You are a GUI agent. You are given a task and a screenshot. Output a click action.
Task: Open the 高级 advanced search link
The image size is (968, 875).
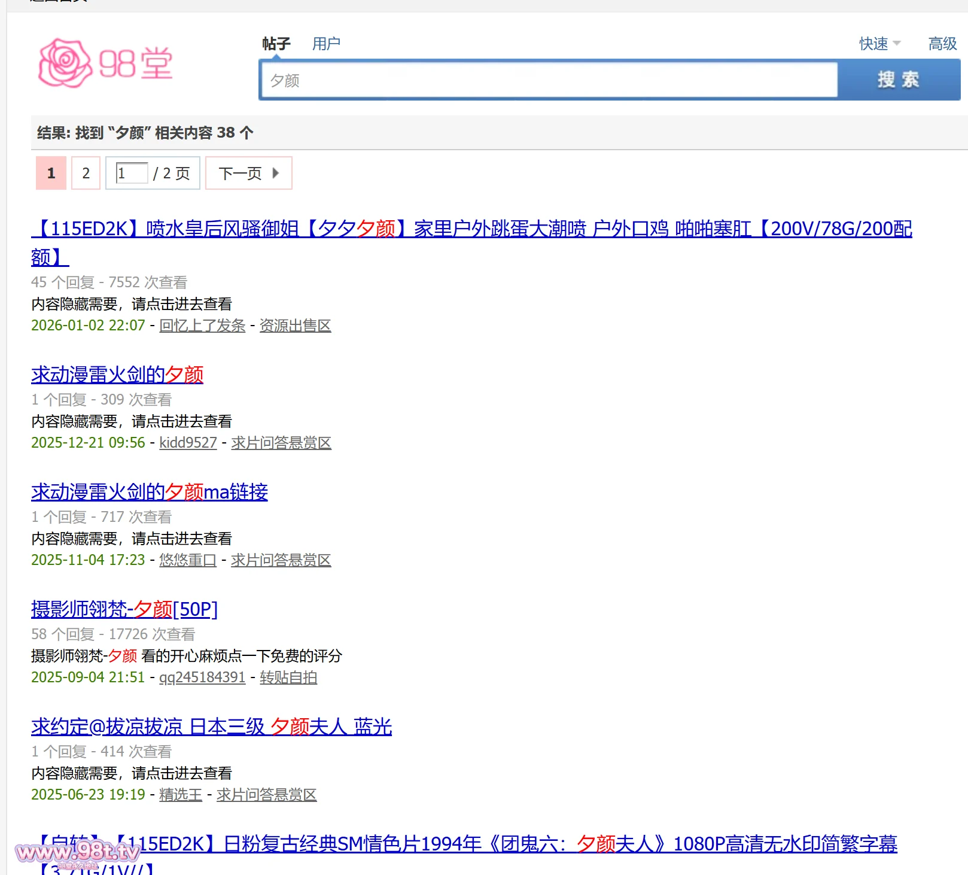tap(942, 44)
